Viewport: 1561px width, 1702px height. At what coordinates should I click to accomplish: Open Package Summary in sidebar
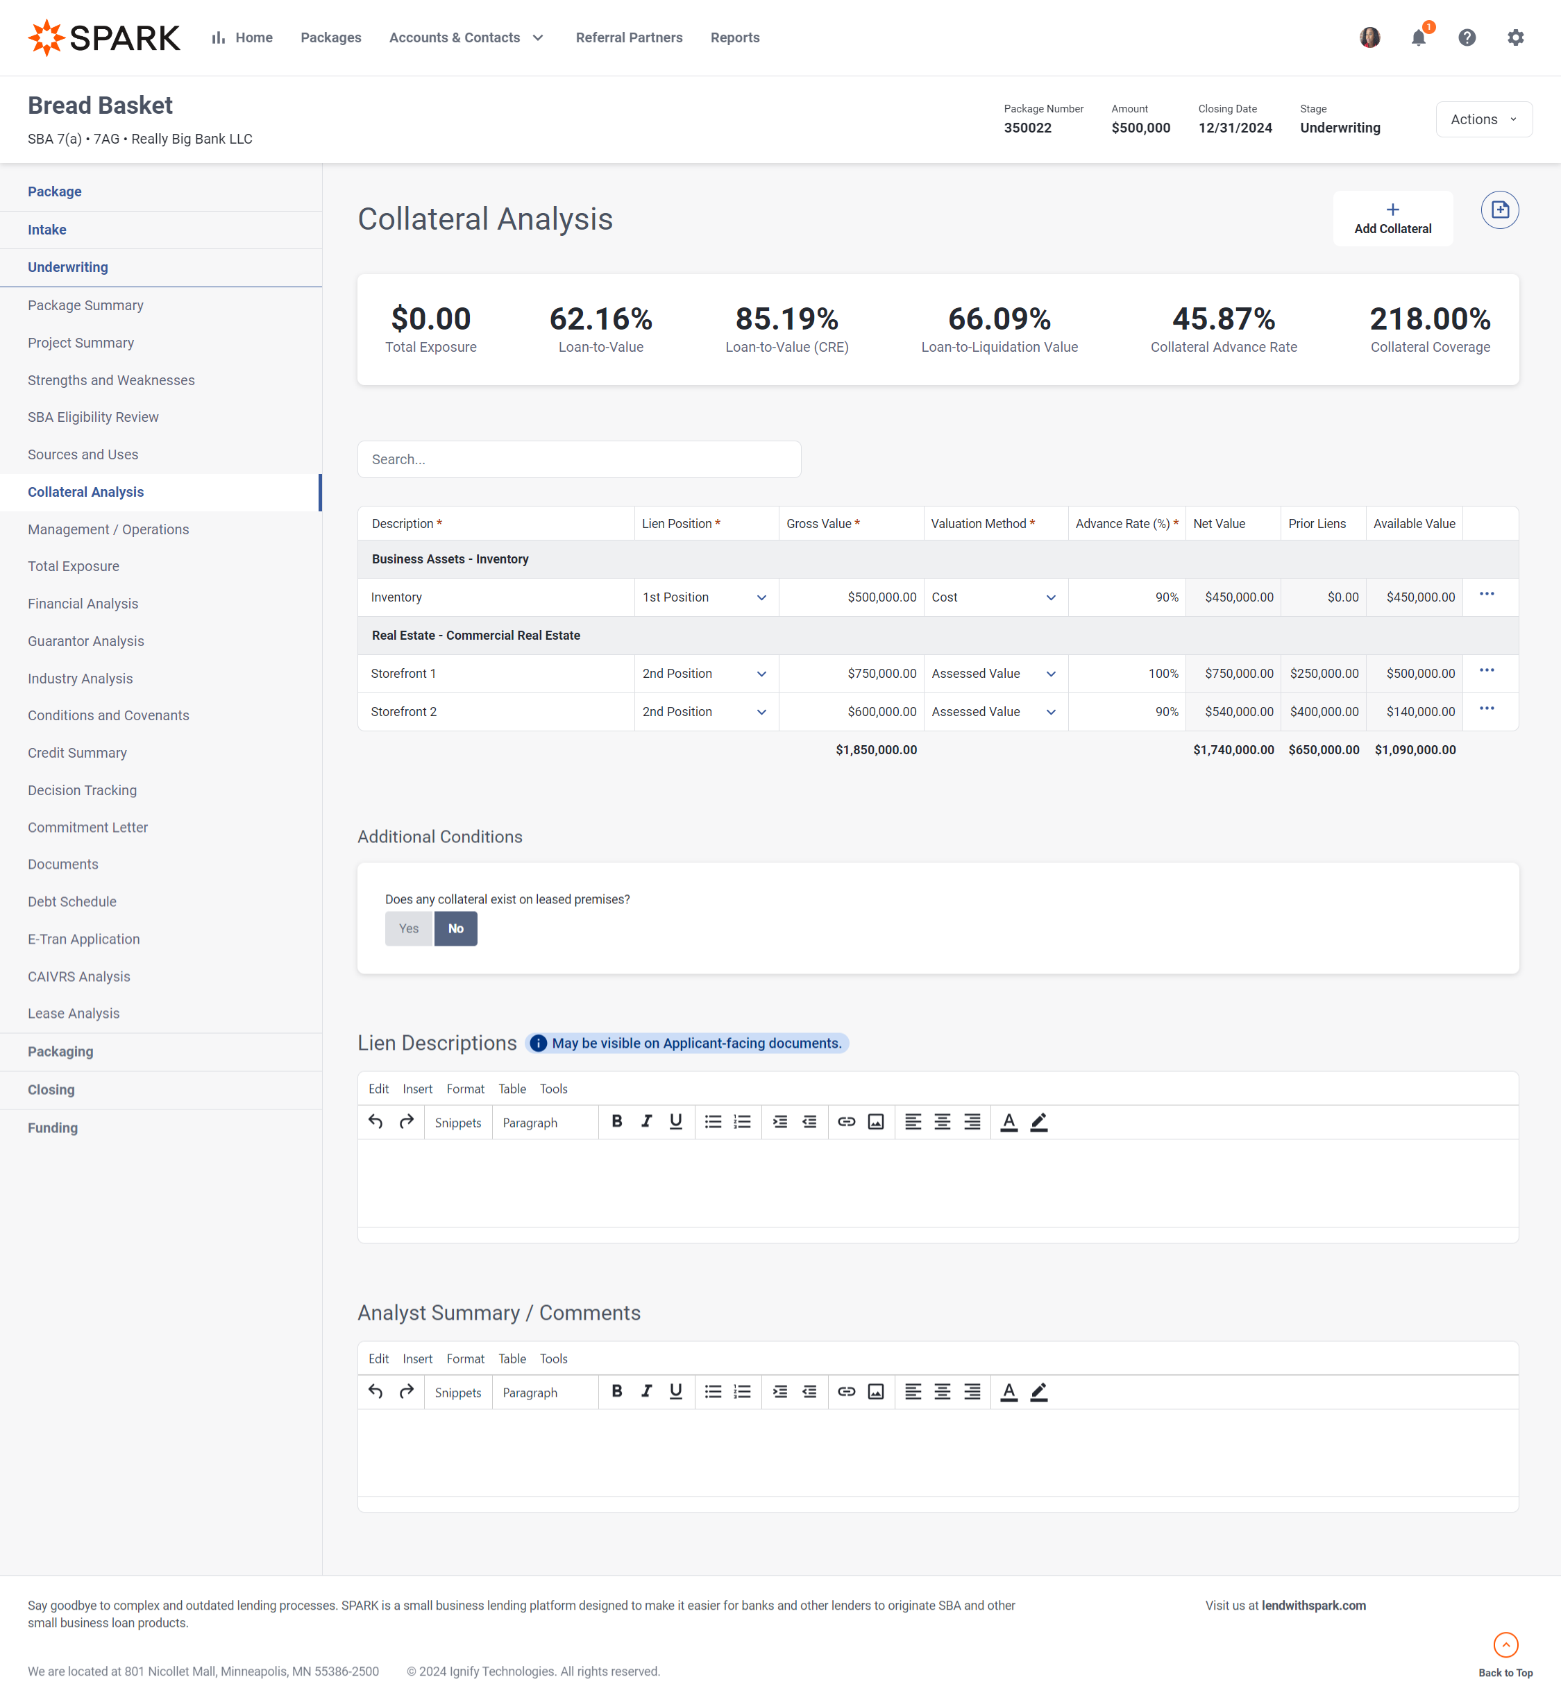pos(85,305)
